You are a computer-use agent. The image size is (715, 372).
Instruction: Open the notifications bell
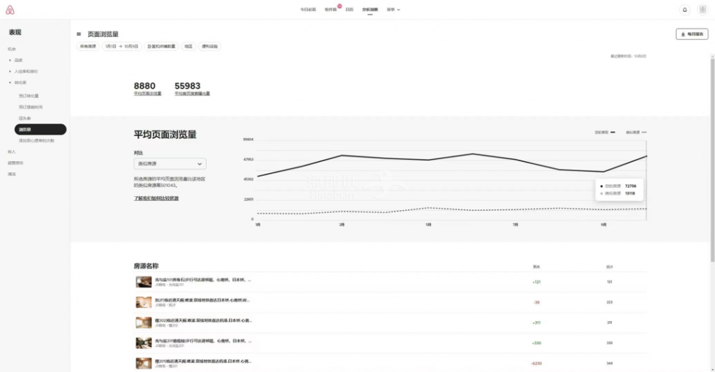[x=684, y=10]
